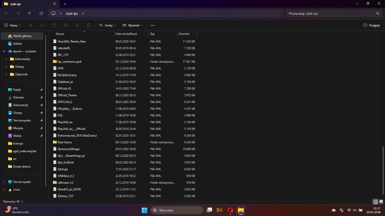Switch to large thumbnails view in status bar

[381, 201]
